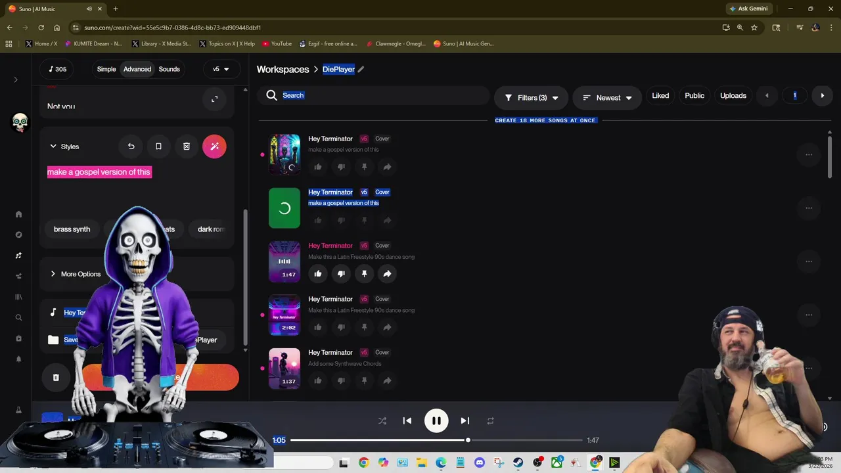
Task: Like the 1:47 Latin Freestyle song
Action: tap(318, 274)
